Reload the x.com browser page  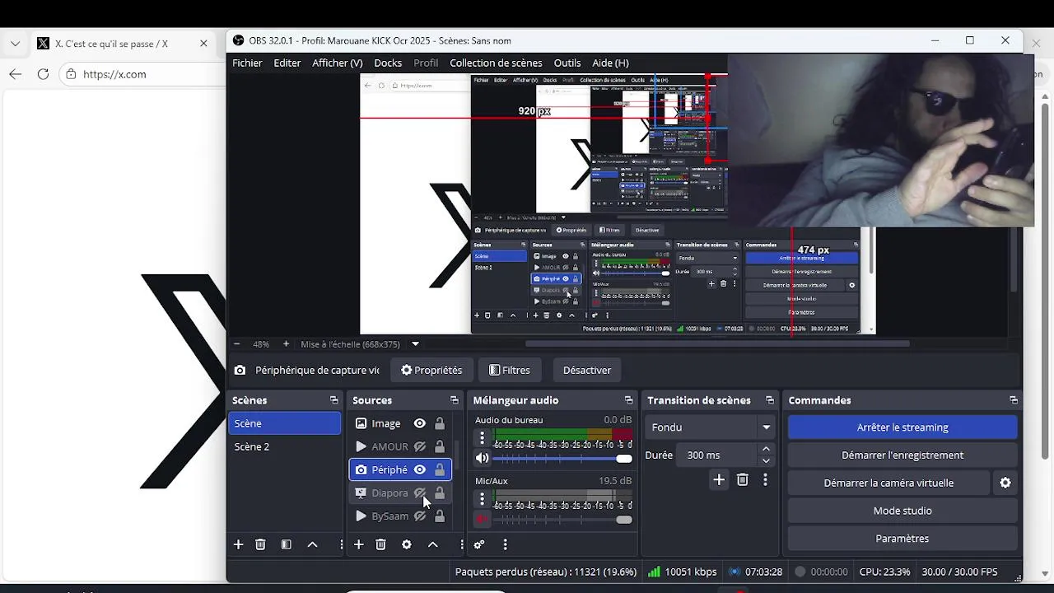[x=43, y=74]
